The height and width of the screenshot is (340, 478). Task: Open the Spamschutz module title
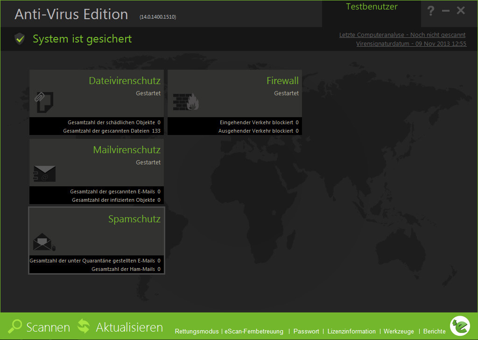(x=134, y=219)
